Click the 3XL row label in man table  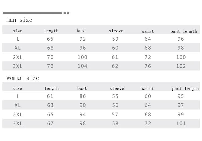[18, 66]
